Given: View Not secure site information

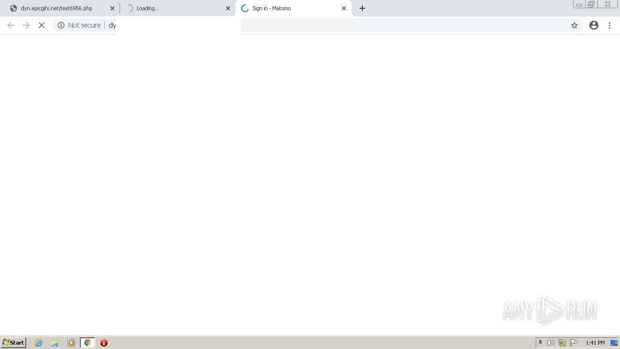Looking at the screenshot, I should tap(79, 25).
